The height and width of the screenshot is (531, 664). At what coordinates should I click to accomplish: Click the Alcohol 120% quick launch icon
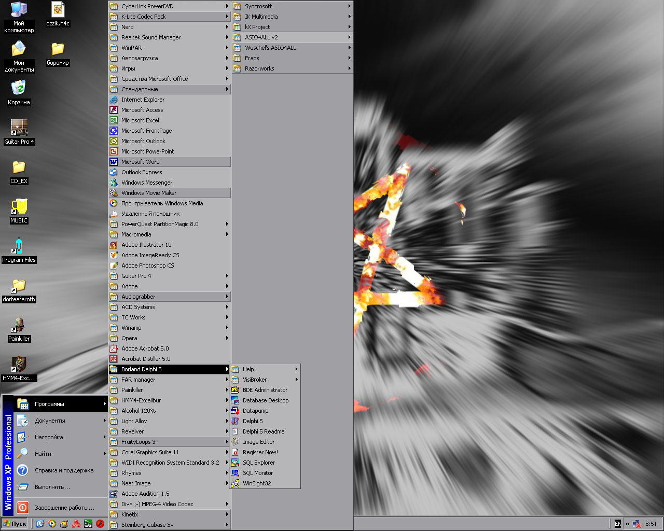(x=76, y=524)
